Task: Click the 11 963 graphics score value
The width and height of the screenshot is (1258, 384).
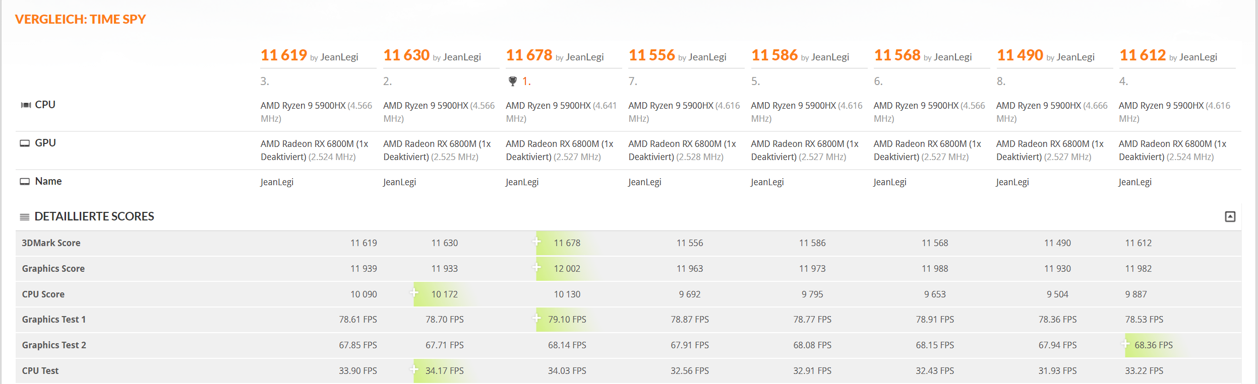Action: coord(690,269)
